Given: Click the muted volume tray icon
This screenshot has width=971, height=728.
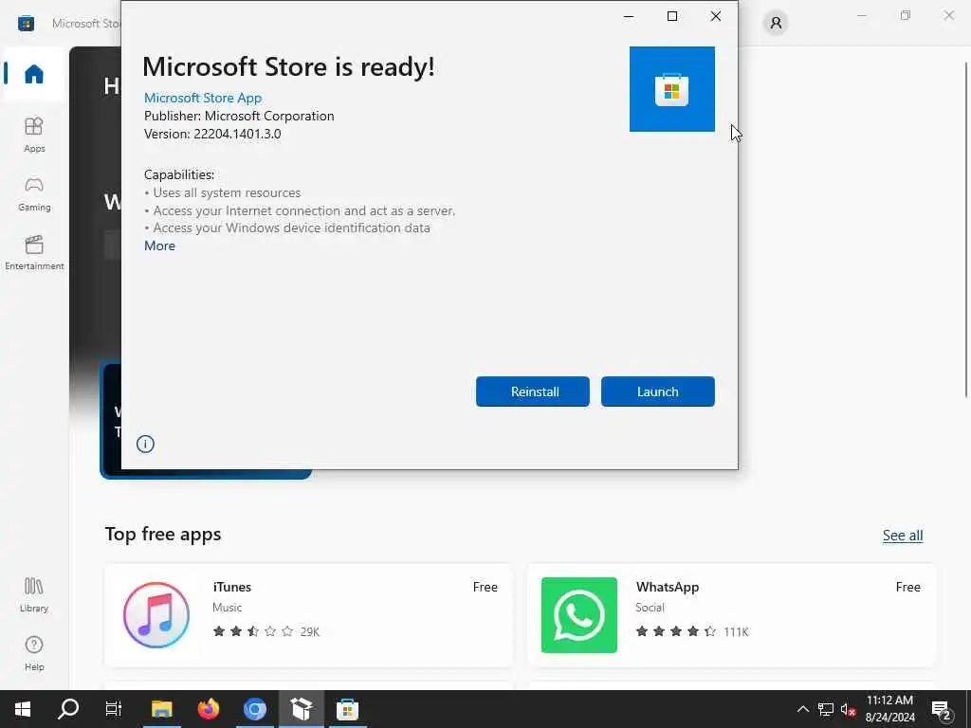Looking at the screenshot, I should [848, 709].
